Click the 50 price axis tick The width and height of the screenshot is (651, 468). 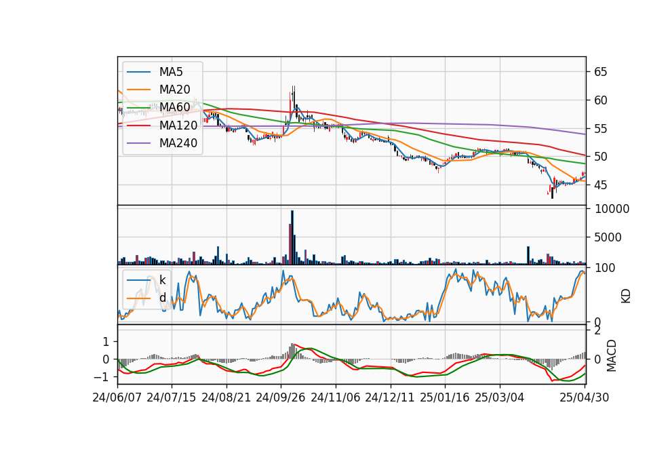[x=601, y=157]
